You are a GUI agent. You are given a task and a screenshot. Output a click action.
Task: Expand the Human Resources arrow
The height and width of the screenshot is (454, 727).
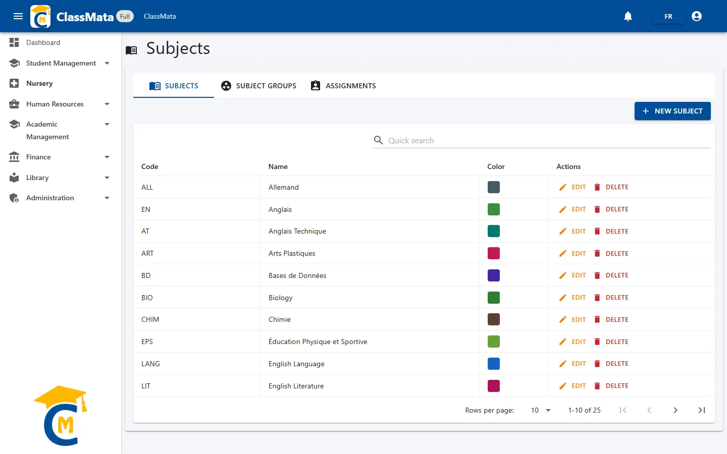[107, 104]
